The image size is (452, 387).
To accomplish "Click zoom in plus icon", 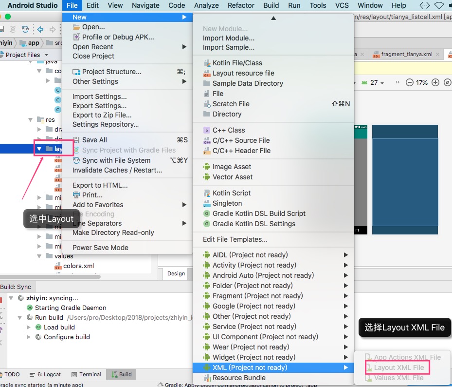I will point(435,82).
